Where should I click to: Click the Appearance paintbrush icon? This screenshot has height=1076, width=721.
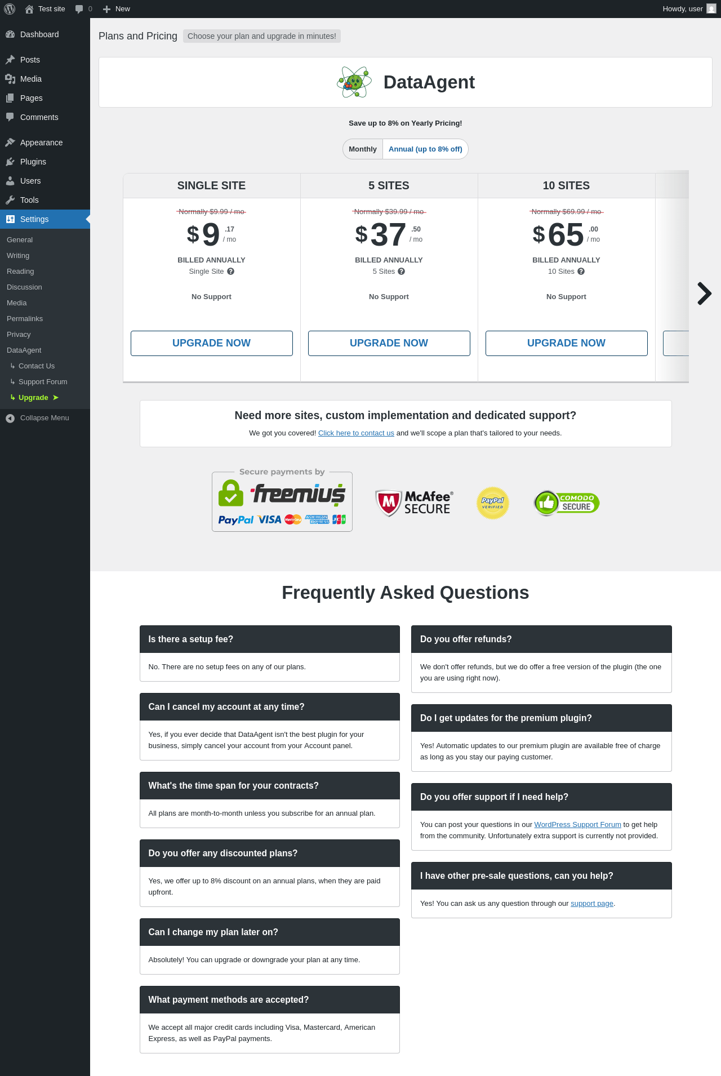[x=10, y=143]
